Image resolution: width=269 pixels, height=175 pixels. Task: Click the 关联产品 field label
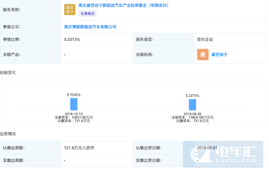pyautogui.click(x=11, y=55)
